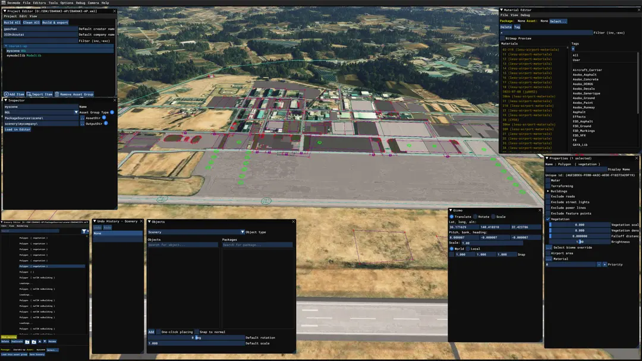Switch gizmo to Local space
Screen dimensions: 642x361
pyautogui.click(x=468, y=249)
